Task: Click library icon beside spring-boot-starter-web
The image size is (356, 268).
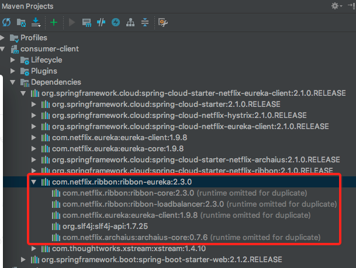Action: 35,260
